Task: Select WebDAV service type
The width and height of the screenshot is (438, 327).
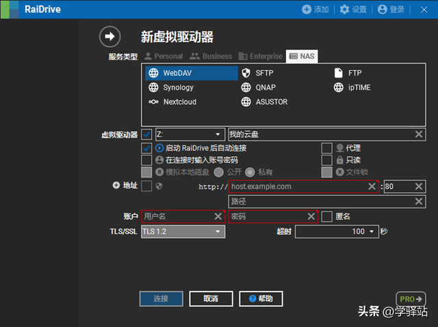Action: [x=192, y=73]
